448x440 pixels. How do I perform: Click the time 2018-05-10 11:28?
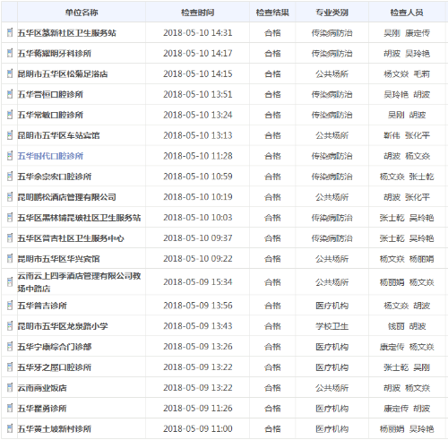[197, 156]
